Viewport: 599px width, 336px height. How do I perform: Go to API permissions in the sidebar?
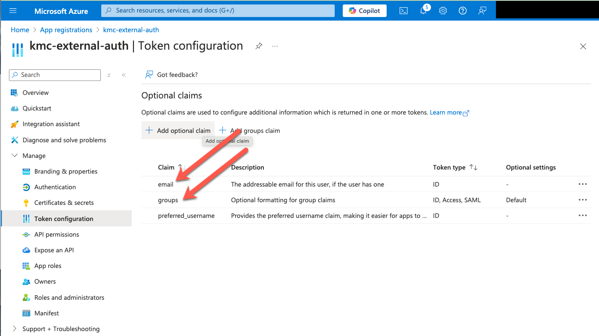pos(56,234)
